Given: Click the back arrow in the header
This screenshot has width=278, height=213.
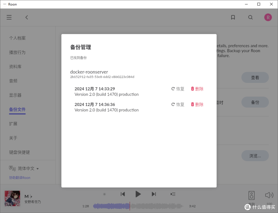Looking at the screenshot, I should (27, 17).
